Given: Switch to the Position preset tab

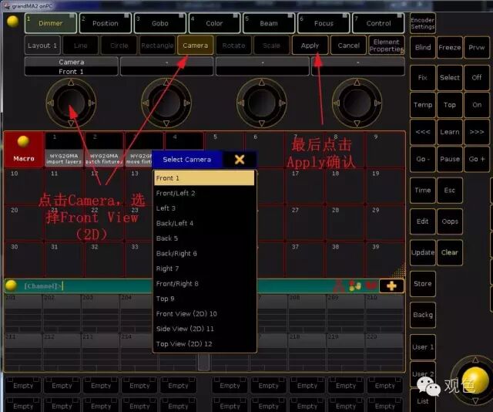Looking at the screenshot, I should (x=106, y=23).
